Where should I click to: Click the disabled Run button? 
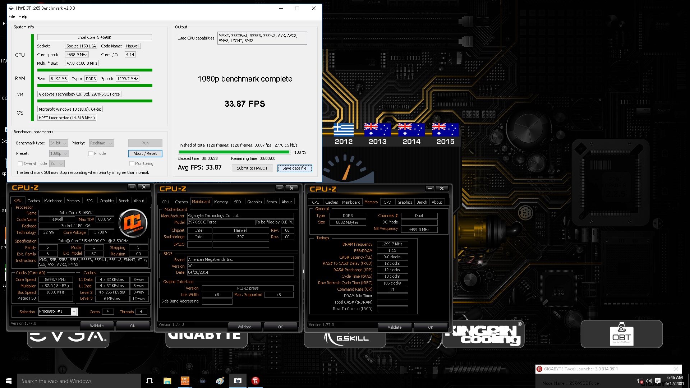145,143
